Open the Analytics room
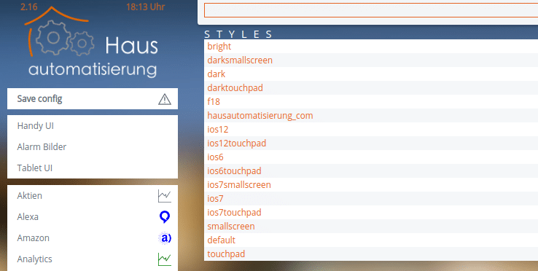The width and height of the screenshot is (538, 271). coord(35,259)
